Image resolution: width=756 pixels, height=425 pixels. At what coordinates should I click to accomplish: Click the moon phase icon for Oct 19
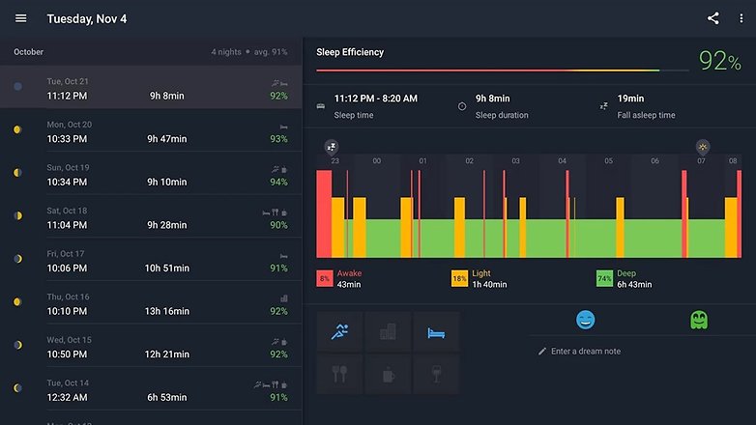[17, 173]
